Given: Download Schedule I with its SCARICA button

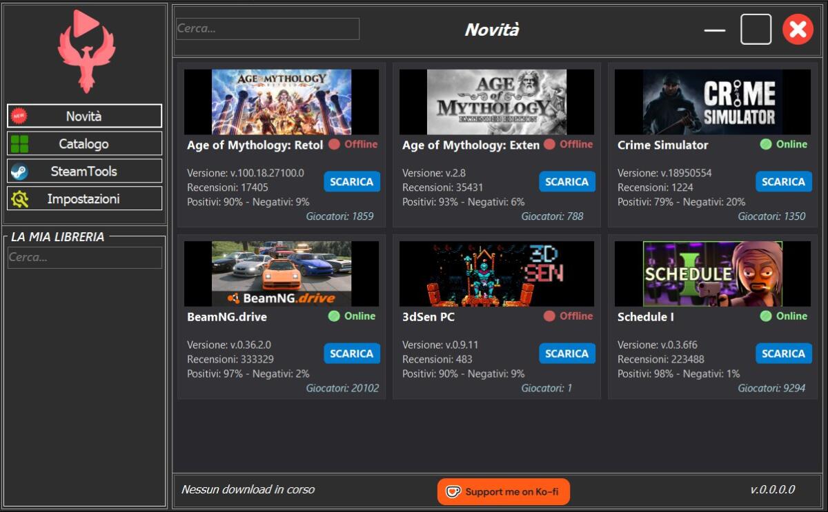Looking at the screenshot, I should click(x=783, y=353).
